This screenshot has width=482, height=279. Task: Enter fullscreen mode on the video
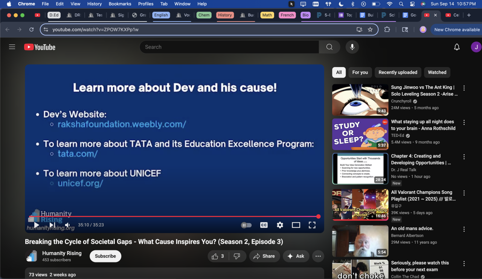click(312, 225)
